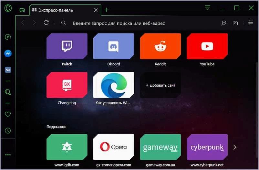Open sidebar three-dots settings
Image resolution: width=259 pixels, height=170 pixels.
tap(8, 155)
